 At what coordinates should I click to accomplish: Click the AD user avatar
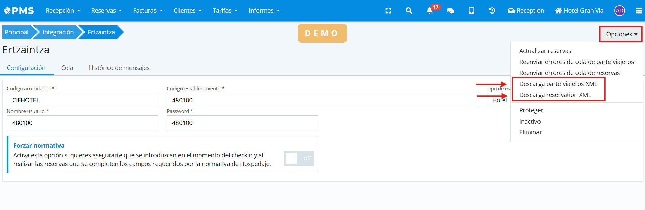[x=619, y=11]
